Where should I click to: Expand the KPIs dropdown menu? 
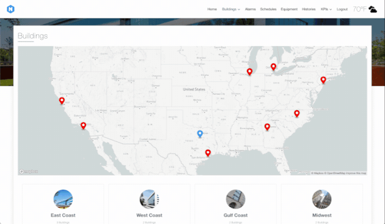[326, 9]
